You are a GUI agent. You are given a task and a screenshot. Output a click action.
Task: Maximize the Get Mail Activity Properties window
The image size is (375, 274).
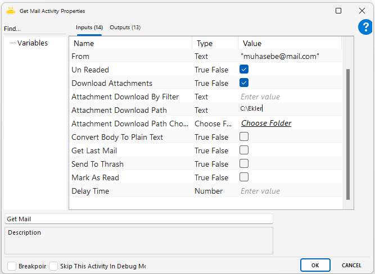tap(338, 11)
